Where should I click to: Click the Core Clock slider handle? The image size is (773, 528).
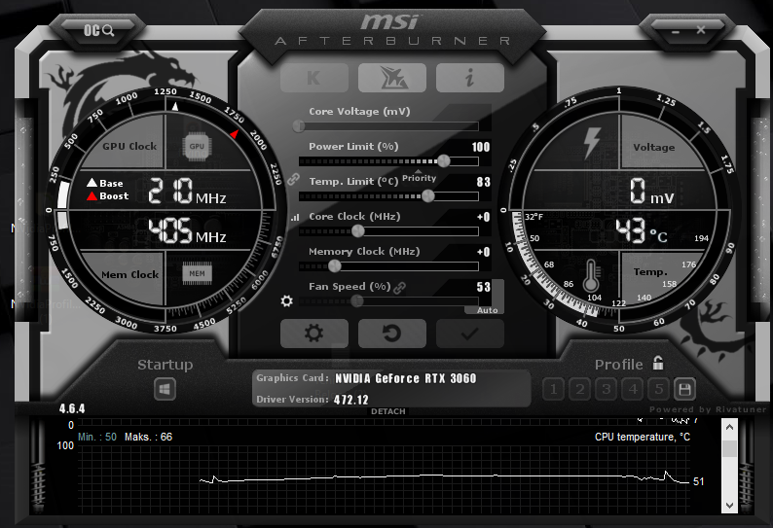[x=358, y=230]
